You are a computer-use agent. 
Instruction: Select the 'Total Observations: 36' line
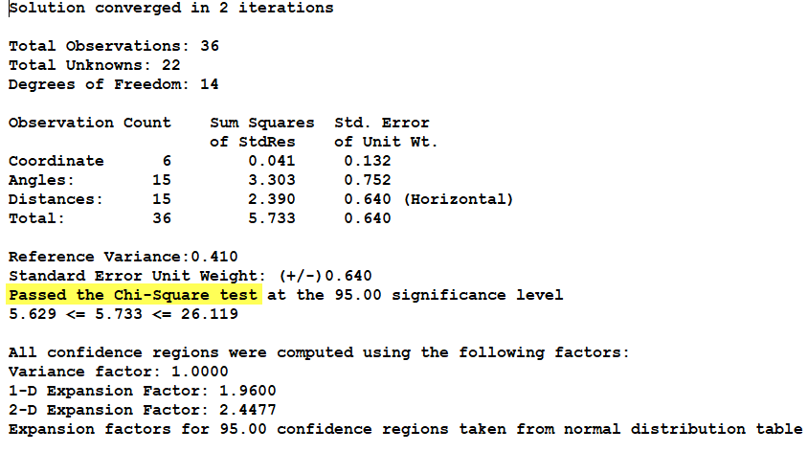114,46
